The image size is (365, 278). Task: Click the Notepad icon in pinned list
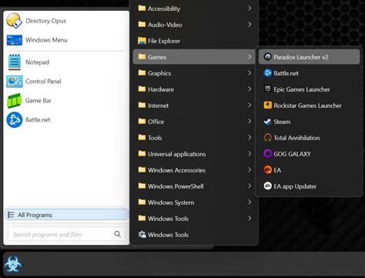click(15, 62)
